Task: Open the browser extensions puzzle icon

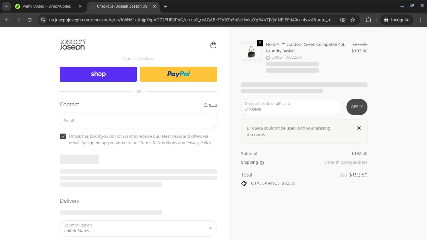Action: click(368, 20)
